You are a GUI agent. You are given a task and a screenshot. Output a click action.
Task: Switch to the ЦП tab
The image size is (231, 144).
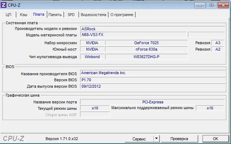click(9, 15)
